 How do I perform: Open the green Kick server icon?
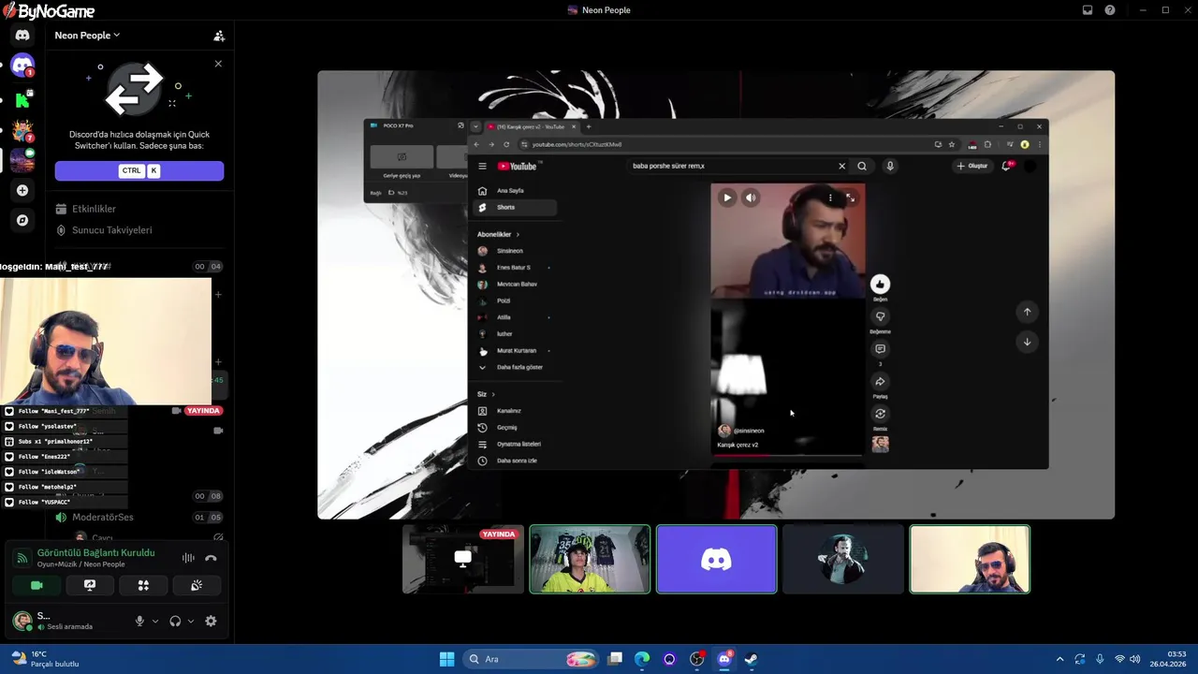pyautogui.click(x=22, y=98)
